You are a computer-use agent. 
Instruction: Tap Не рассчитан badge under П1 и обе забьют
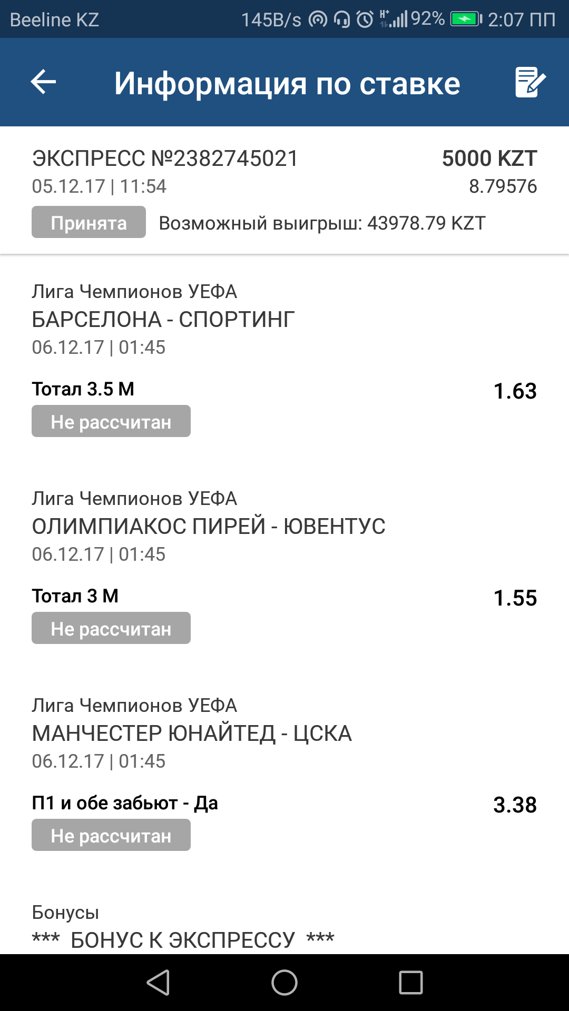click(111, 835)
